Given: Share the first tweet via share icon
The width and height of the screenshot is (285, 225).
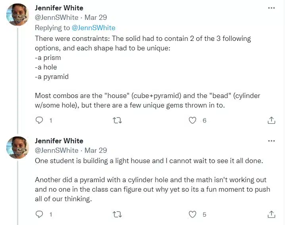Looking at the screenshot, I should 272,120.
